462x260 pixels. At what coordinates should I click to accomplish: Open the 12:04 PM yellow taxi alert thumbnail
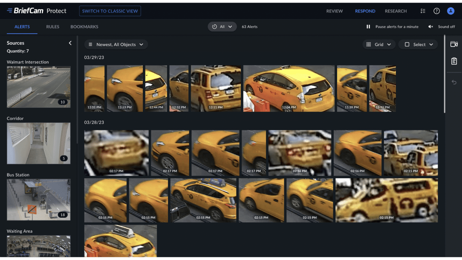(289, 89)
